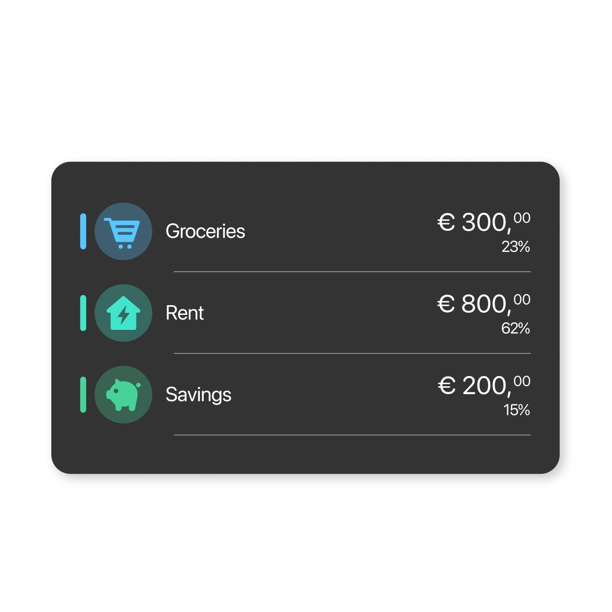612x612 pixels.
Task: Open the Savings category label
Action: pyautogui.click(x=198, y=395)
